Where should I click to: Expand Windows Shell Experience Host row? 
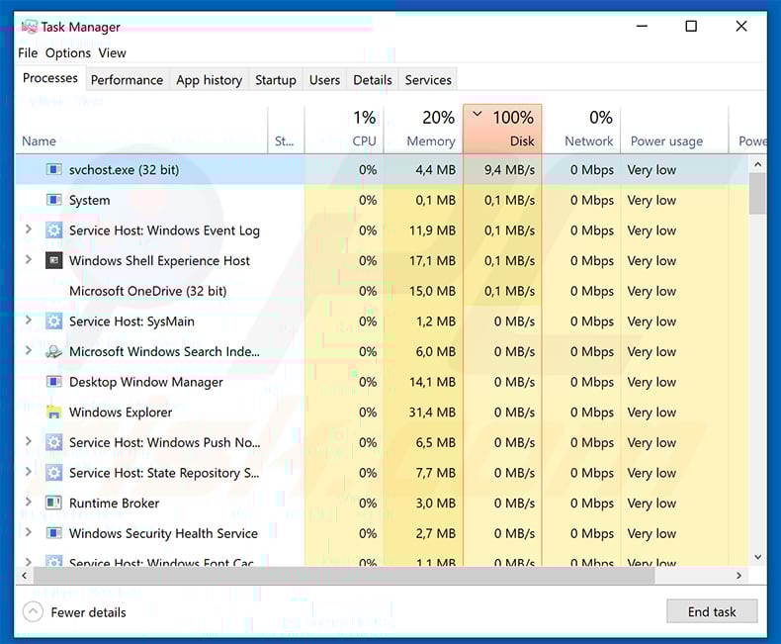tap(29, 260)
